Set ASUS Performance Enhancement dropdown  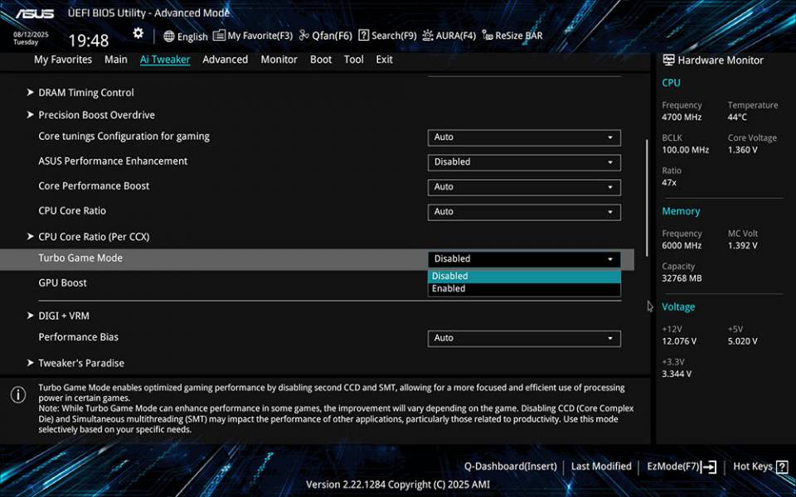pos(524,162)
